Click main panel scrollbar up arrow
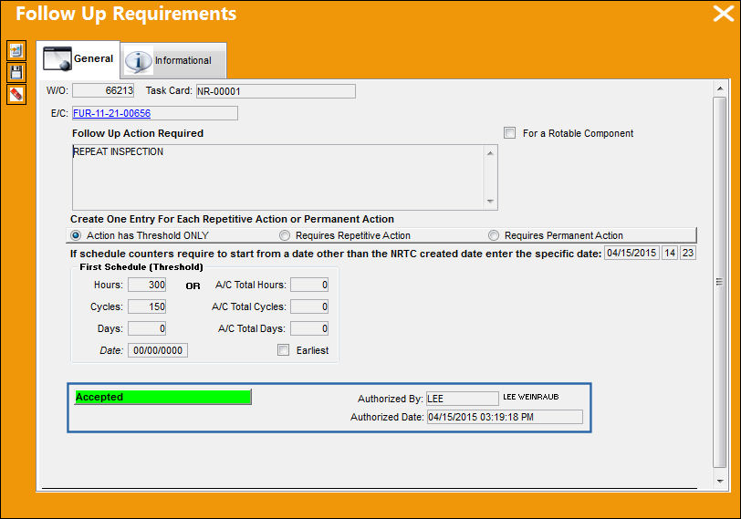This screenshot has height=519, width=741. click(x=720, y=88)
